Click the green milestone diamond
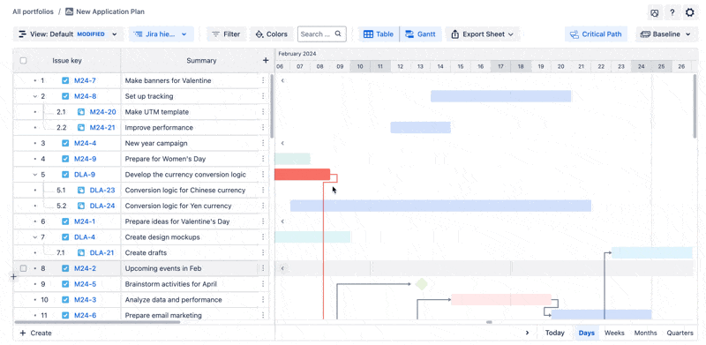 point(422,284)
